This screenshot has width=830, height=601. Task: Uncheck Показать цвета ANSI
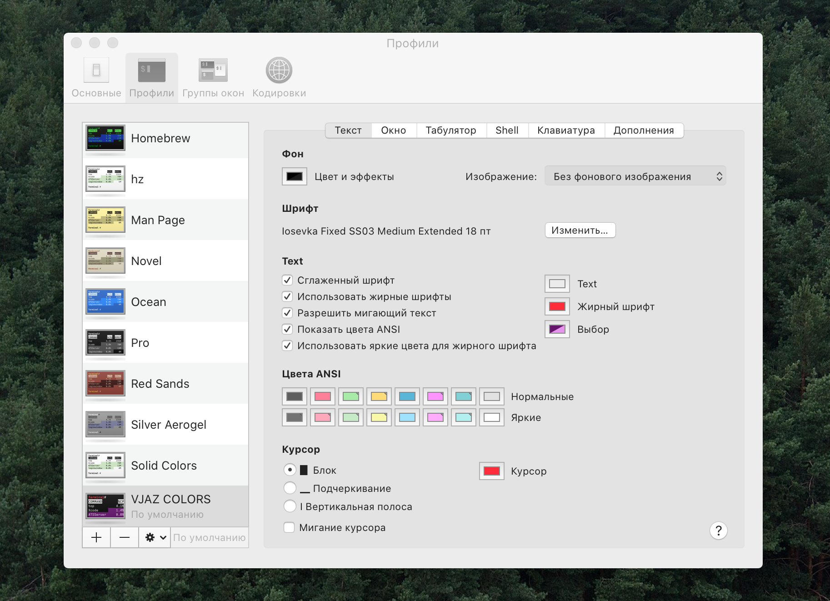[x=287, y=329]
